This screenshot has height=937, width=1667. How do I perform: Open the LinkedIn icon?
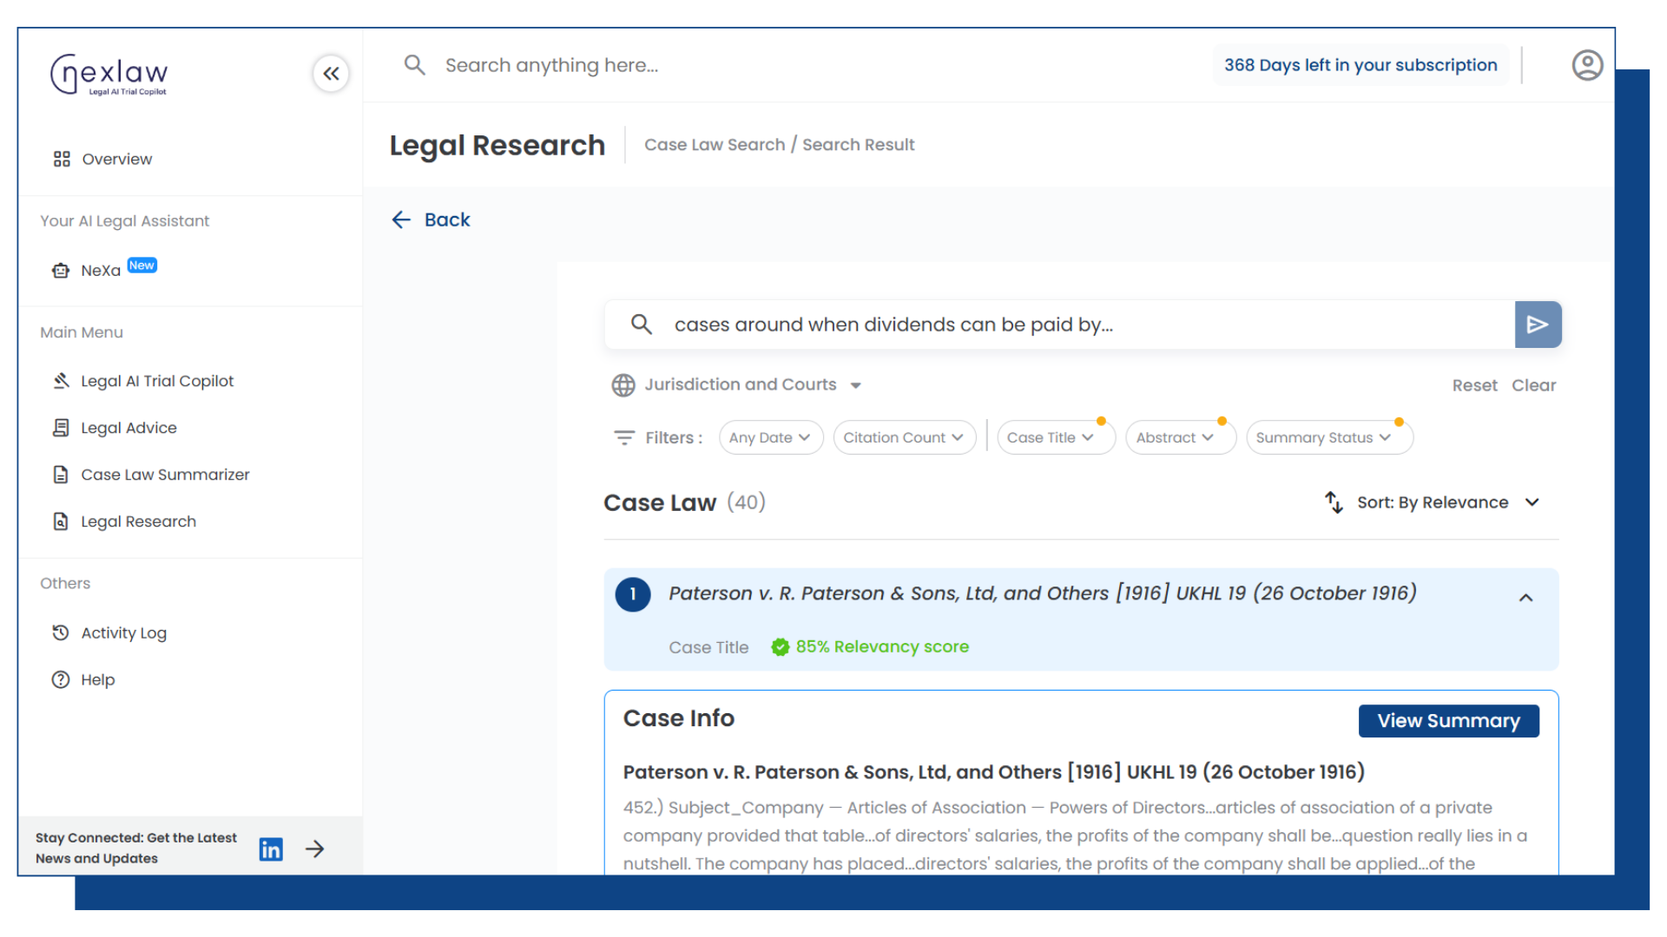point(271,849)
